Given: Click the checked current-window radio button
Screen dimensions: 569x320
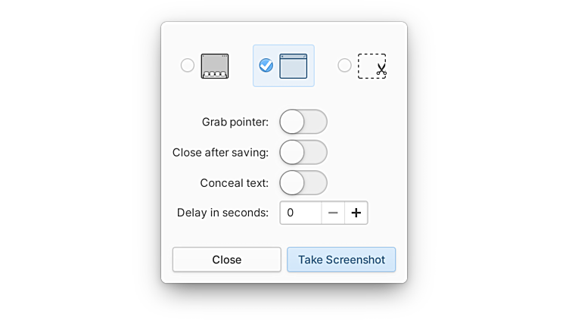Looking at the screenshot, I should pos(266,66).
